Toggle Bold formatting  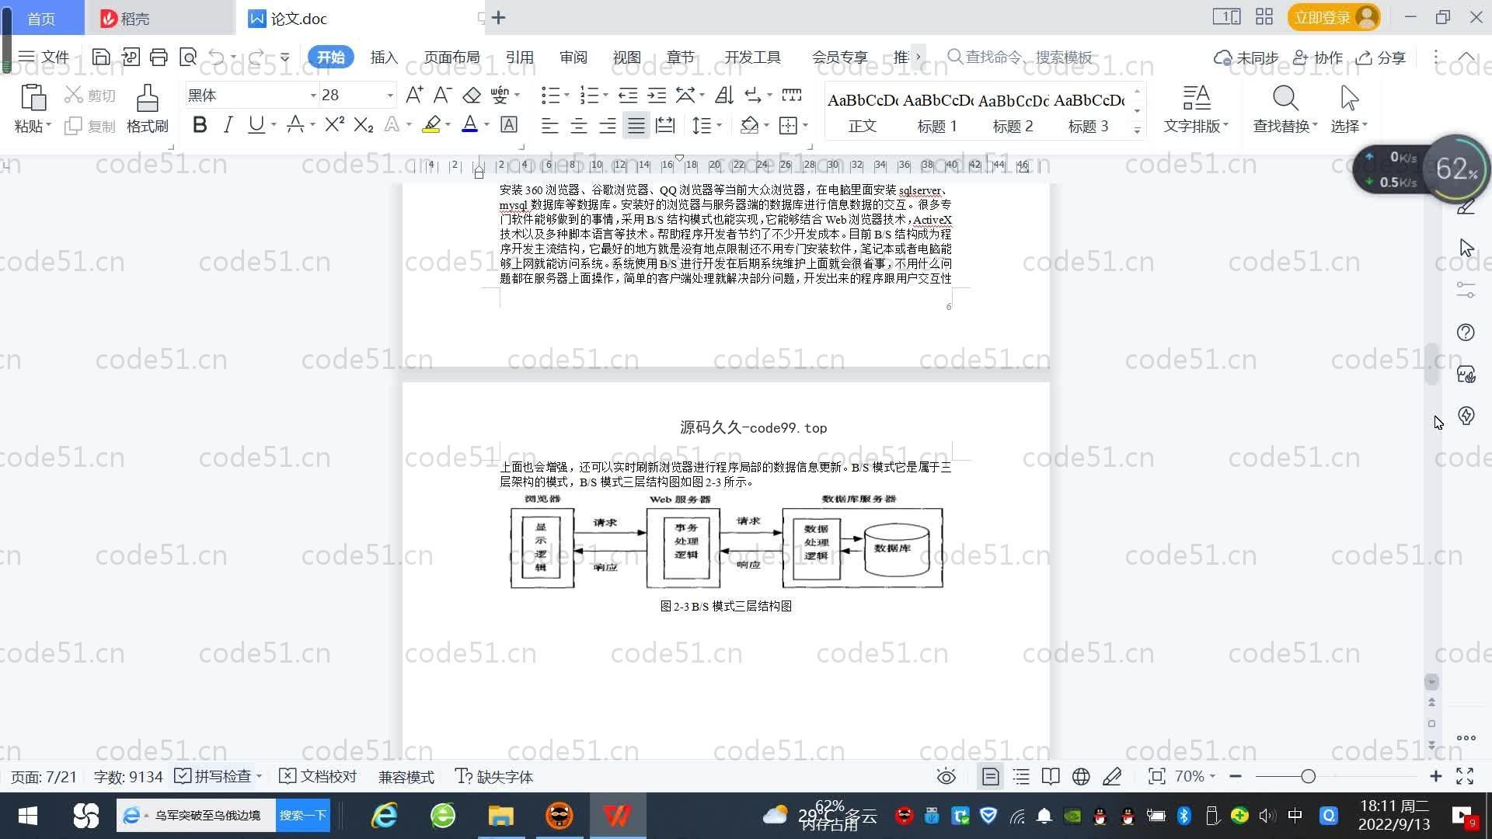coord(200,124)
